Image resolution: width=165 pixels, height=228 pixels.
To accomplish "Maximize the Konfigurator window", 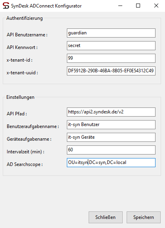I will (138, 6).
